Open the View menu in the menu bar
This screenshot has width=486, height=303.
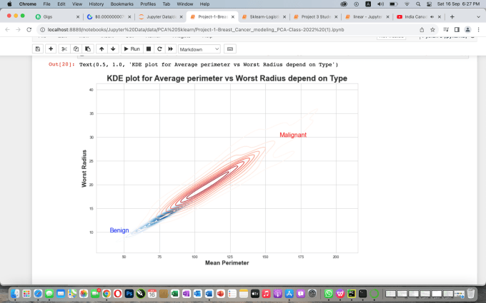click(77, 4)
